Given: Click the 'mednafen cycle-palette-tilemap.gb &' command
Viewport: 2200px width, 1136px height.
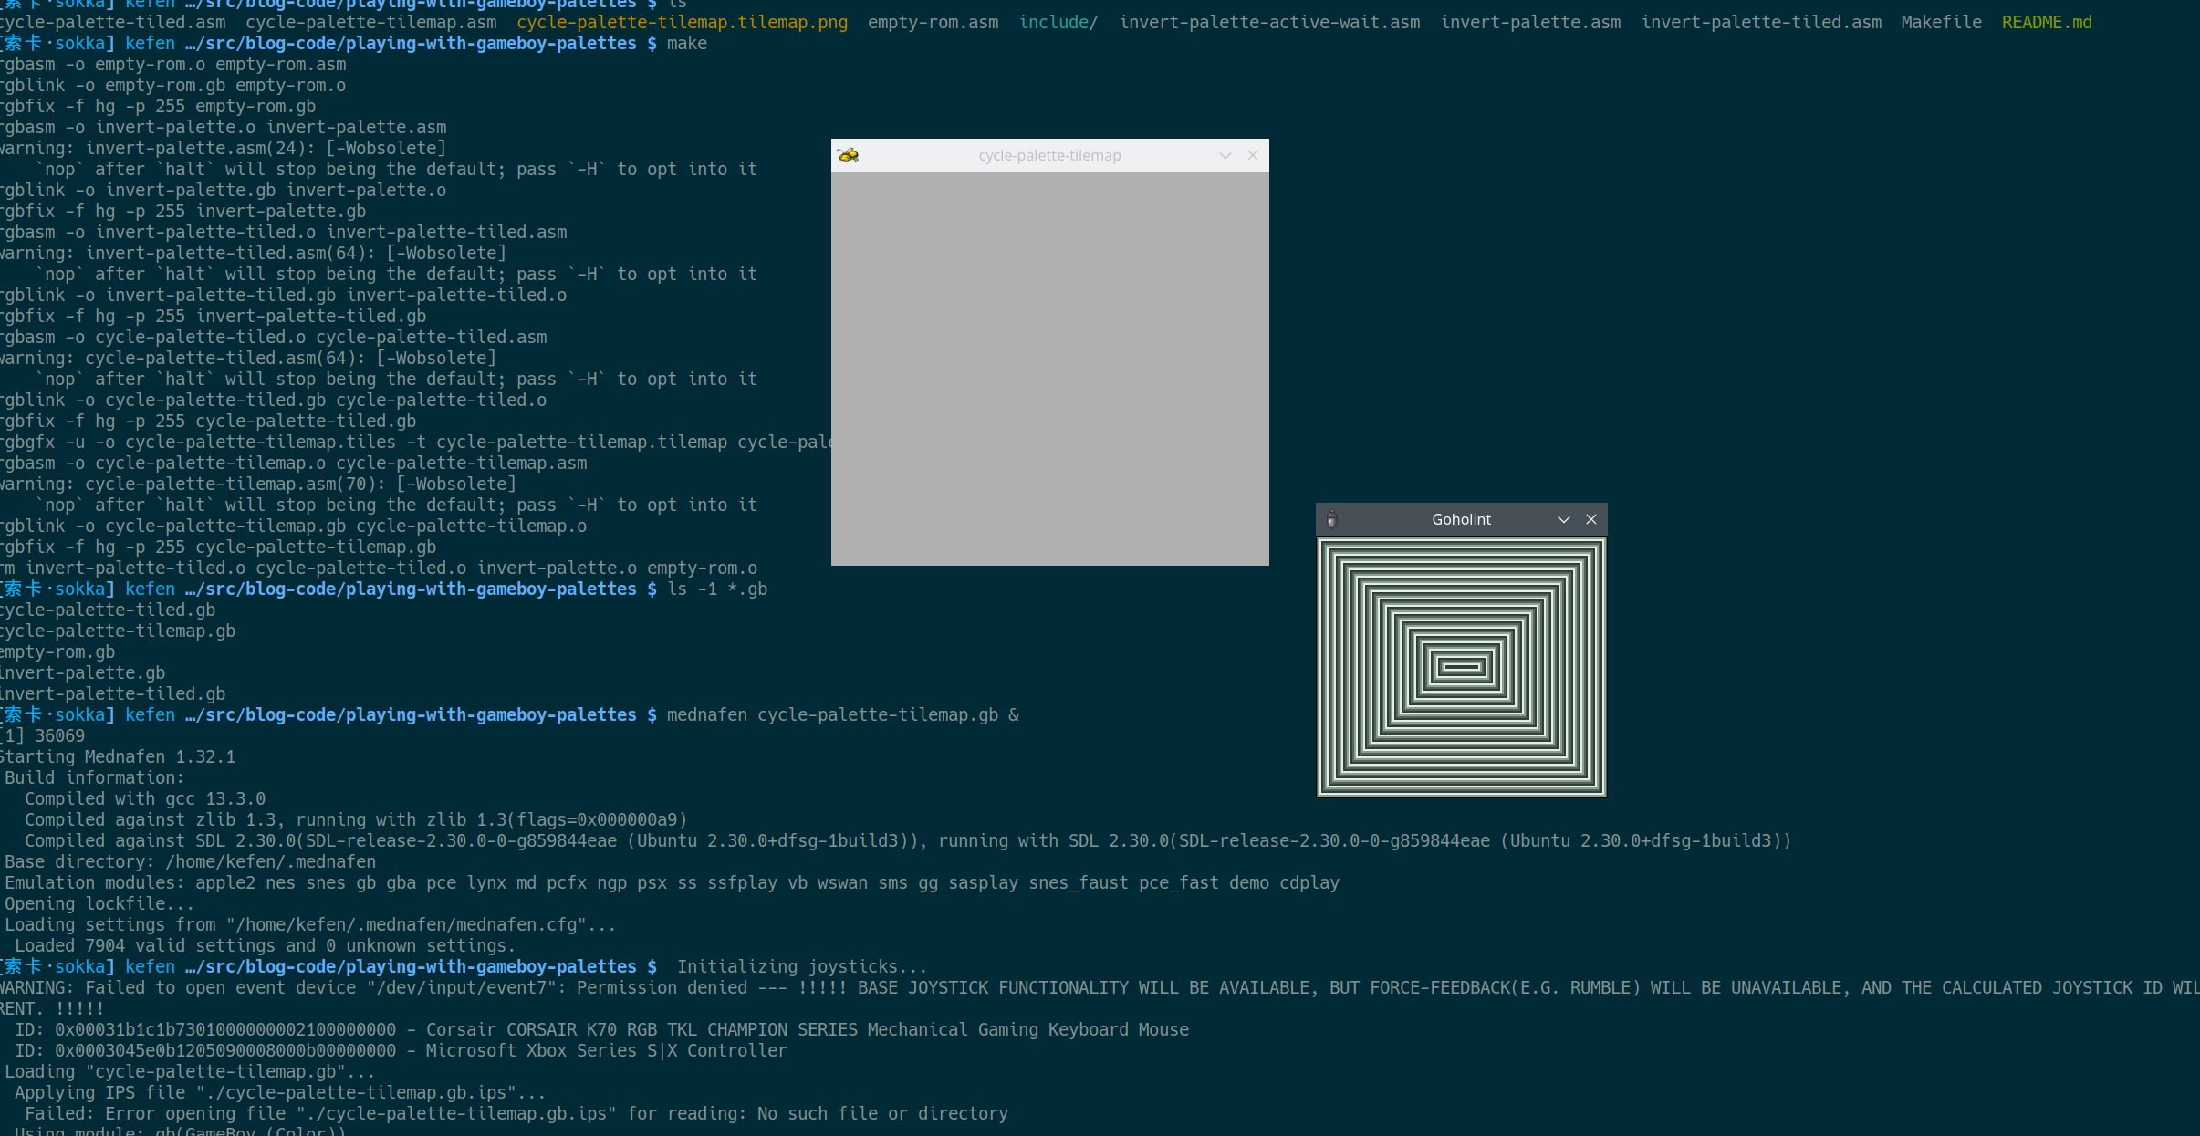Looking at the screenshot, I should (x=842, y=714).
